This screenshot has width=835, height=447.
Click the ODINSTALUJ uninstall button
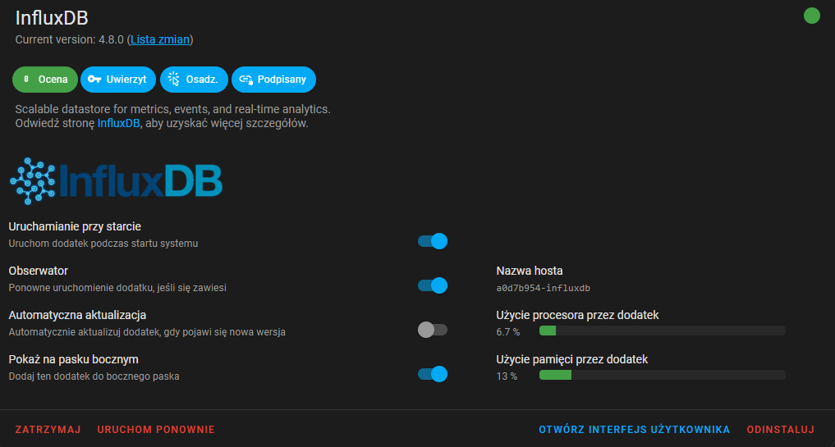tap(781, 430)
